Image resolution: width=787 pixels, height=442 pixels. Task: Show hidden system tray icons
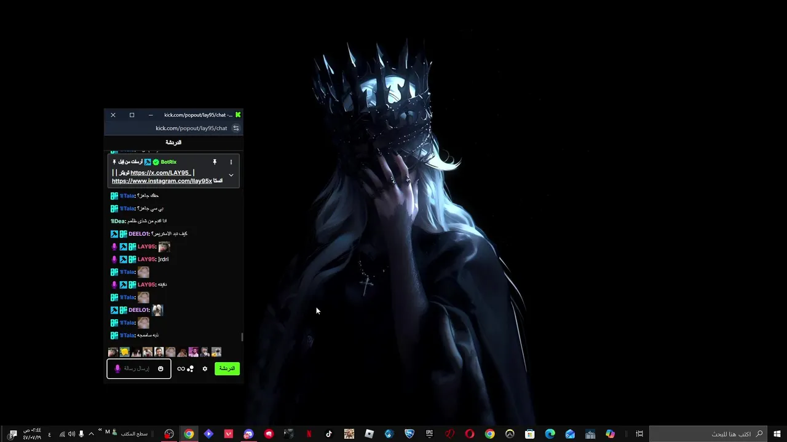91,434
